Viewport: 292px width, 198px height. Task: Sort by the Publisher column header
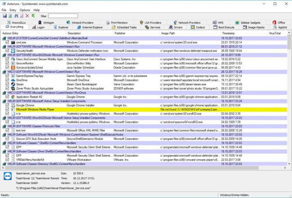(x=120, y=33)
